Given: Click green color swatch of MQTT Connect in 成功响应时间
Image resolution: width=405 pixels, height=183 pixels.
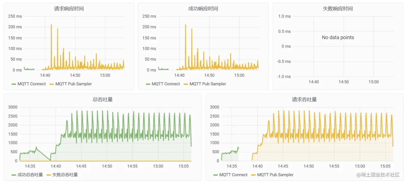Looking at the screenshot, I should pos(148,84).
